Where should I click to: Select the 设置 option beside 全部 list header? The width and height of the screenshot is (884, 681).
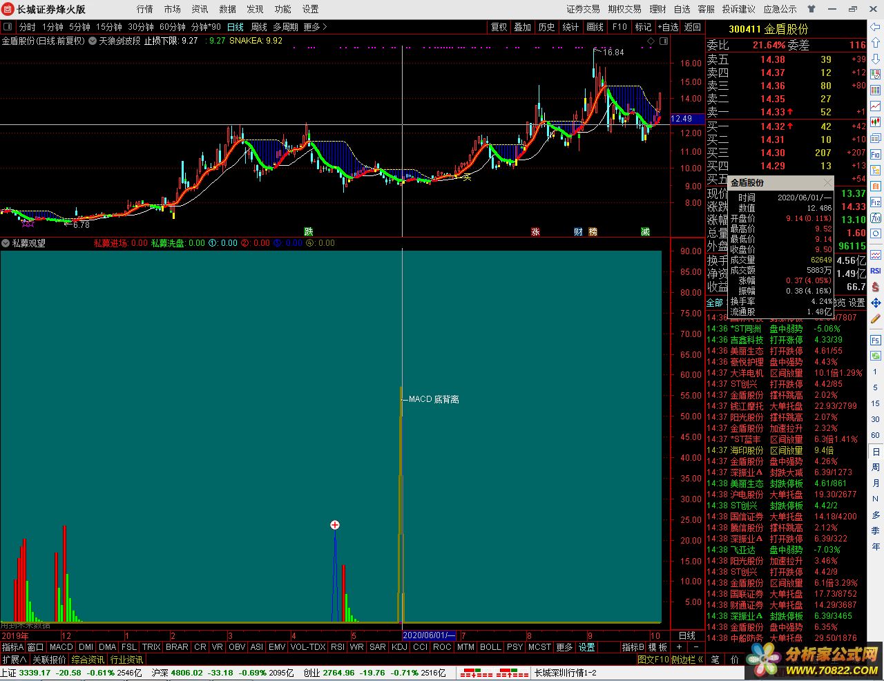tap(856, 303)
